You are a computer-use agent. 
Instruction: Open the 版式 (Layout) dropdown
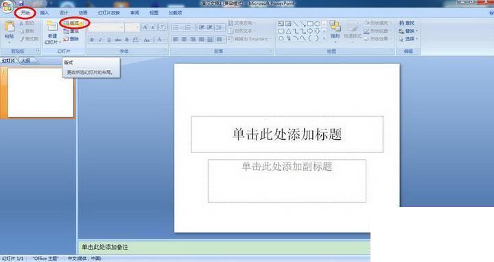(74, 23)
